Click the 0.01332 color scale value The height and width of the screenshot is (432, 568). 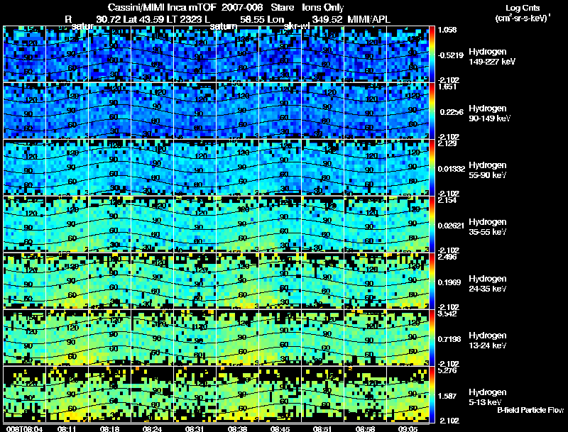click(x=452, y=169)
